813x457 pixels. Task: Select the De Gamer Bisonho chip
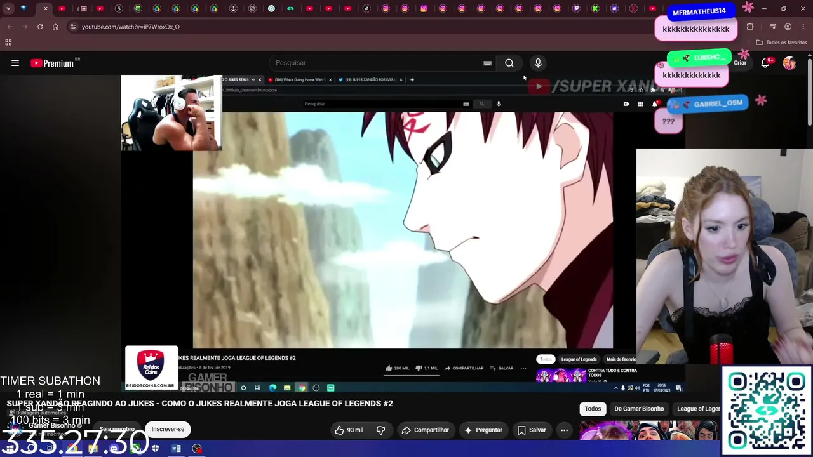coord(639,409)
